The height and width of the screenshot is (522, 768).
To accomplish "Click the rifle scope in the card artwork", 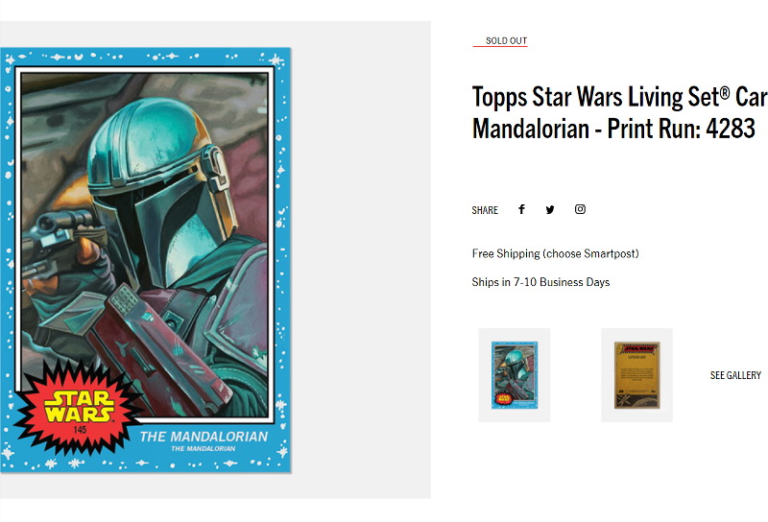I will coord(61,223).
